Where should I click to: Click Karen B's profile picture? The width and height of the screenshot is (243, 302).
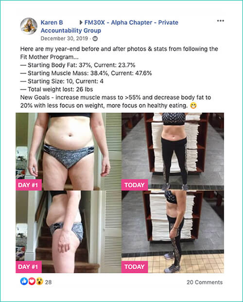29,26
